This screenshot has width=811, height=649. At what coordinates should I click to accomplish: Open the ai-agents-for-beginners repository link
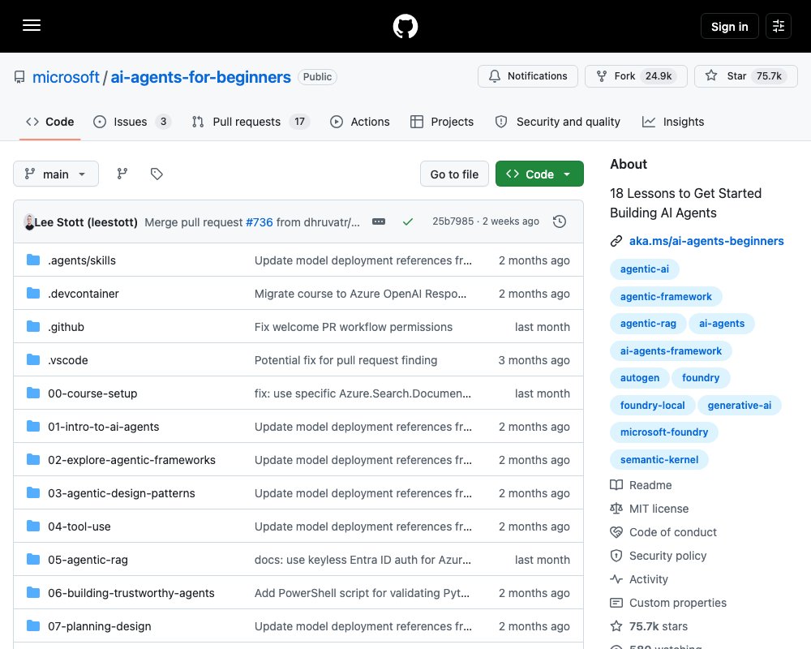[x=200, y=77]
